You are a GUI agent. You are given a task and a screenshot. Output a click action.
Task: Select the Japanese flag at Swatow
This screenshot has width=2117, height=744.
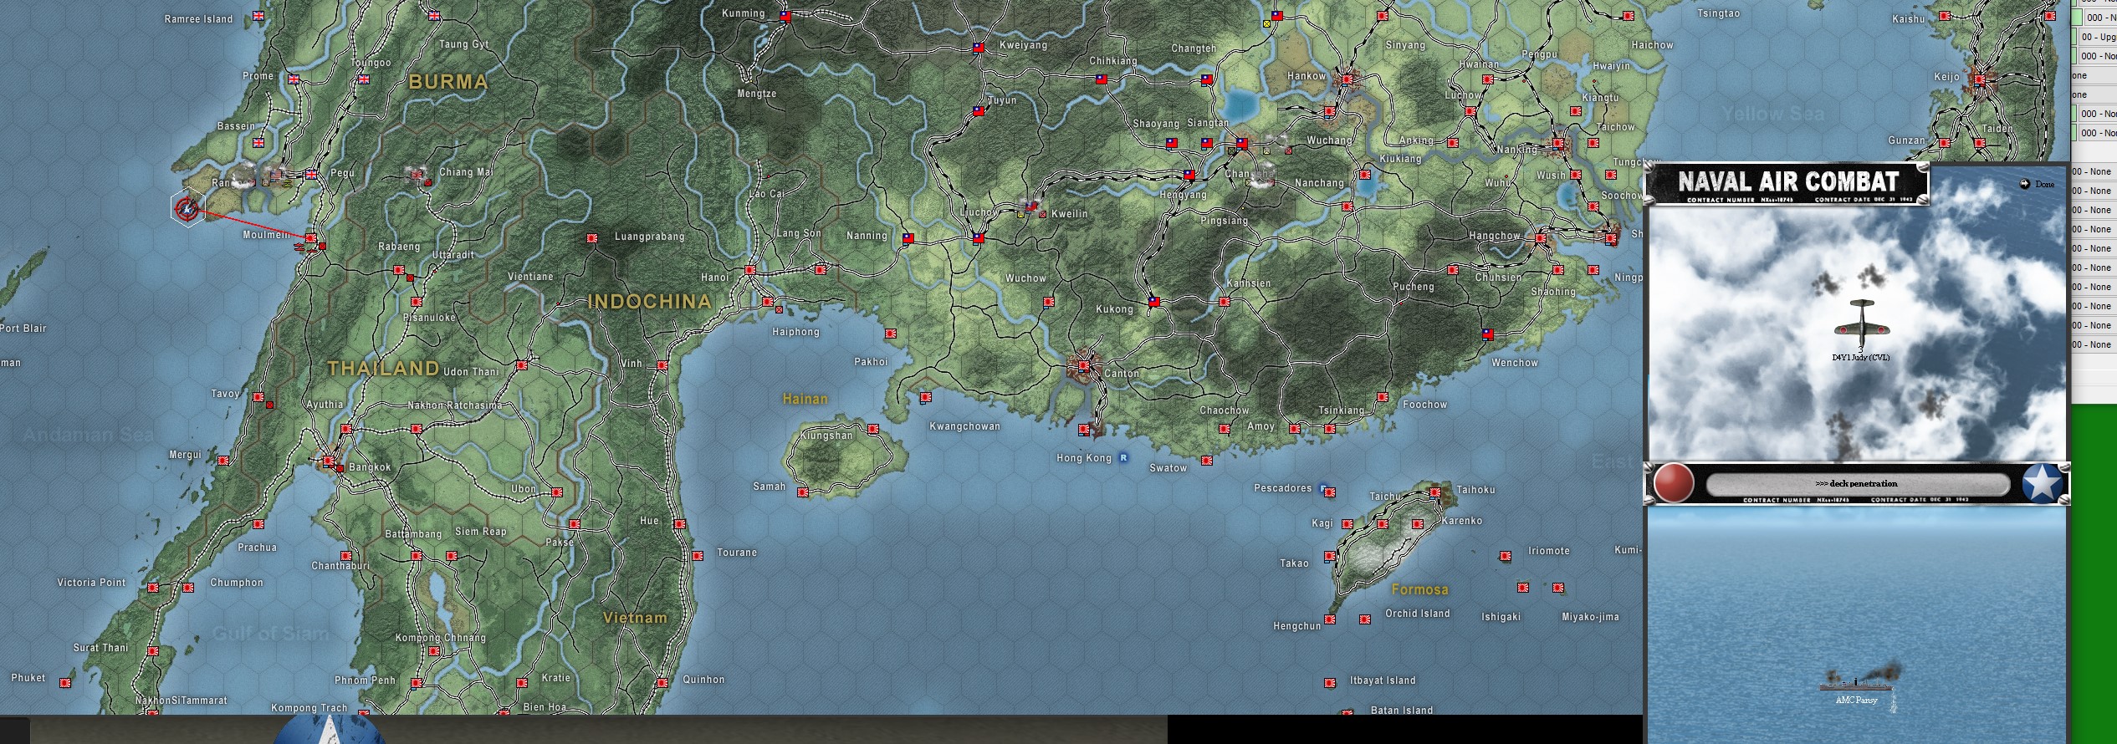click(1207, 461)
